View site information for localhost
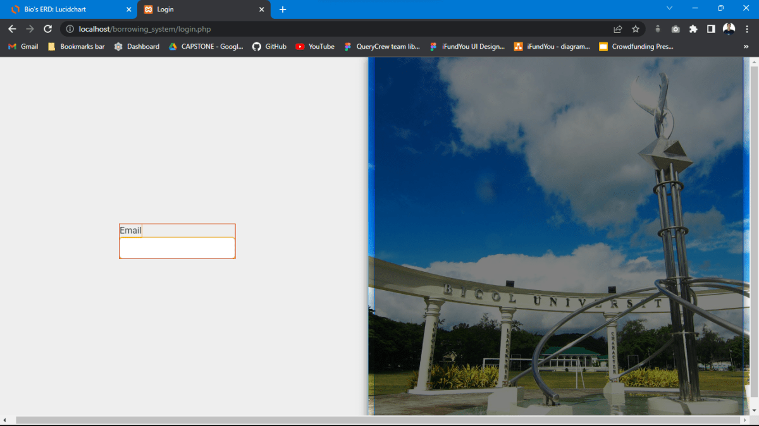This screenshot has width=759, height=426. (x=70, y=29)
